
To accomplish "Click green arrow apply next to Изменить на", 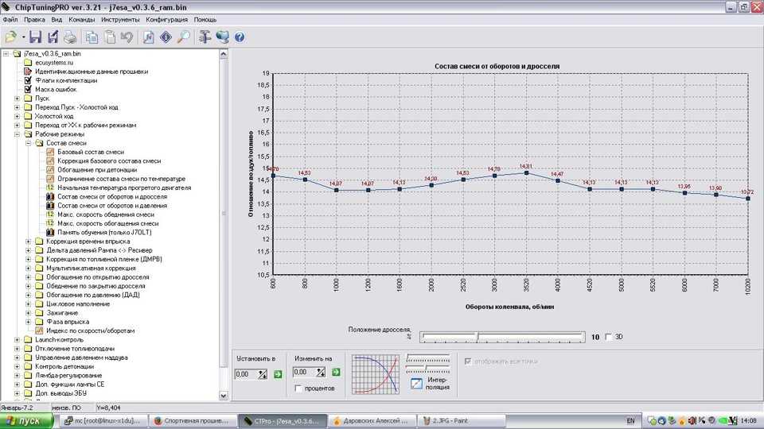I will coord(336,372).
